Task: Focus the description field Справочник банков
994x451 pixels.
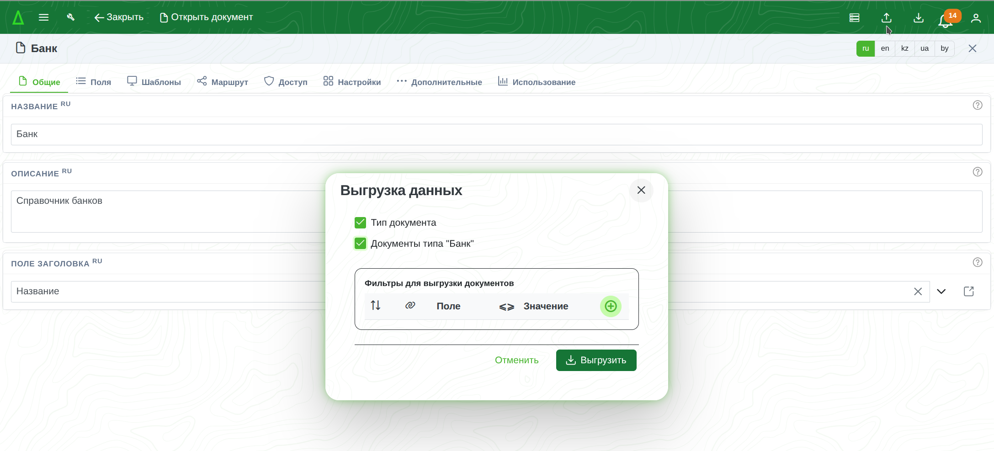Action: point(497,212)
